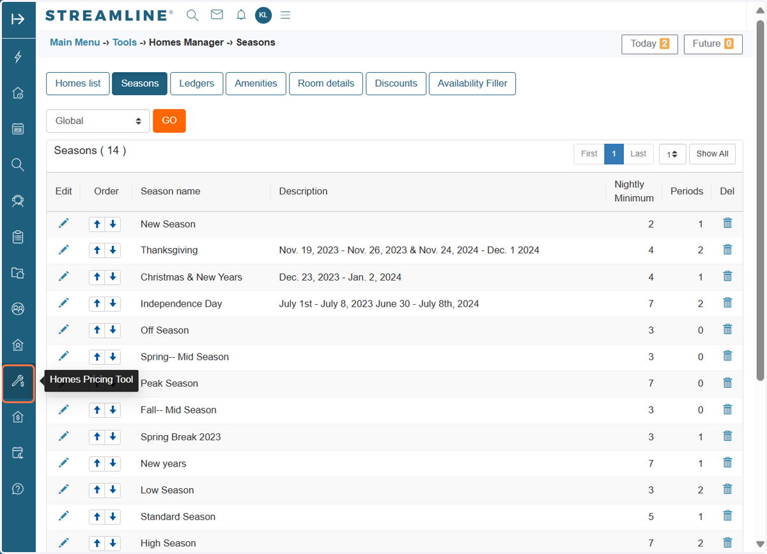Image resolution: width=767 pixels, height=554 pixels.
Task: Click Dec. 23, 2023 - Jan. 2, 2024 description
Action: coord(340,277)
